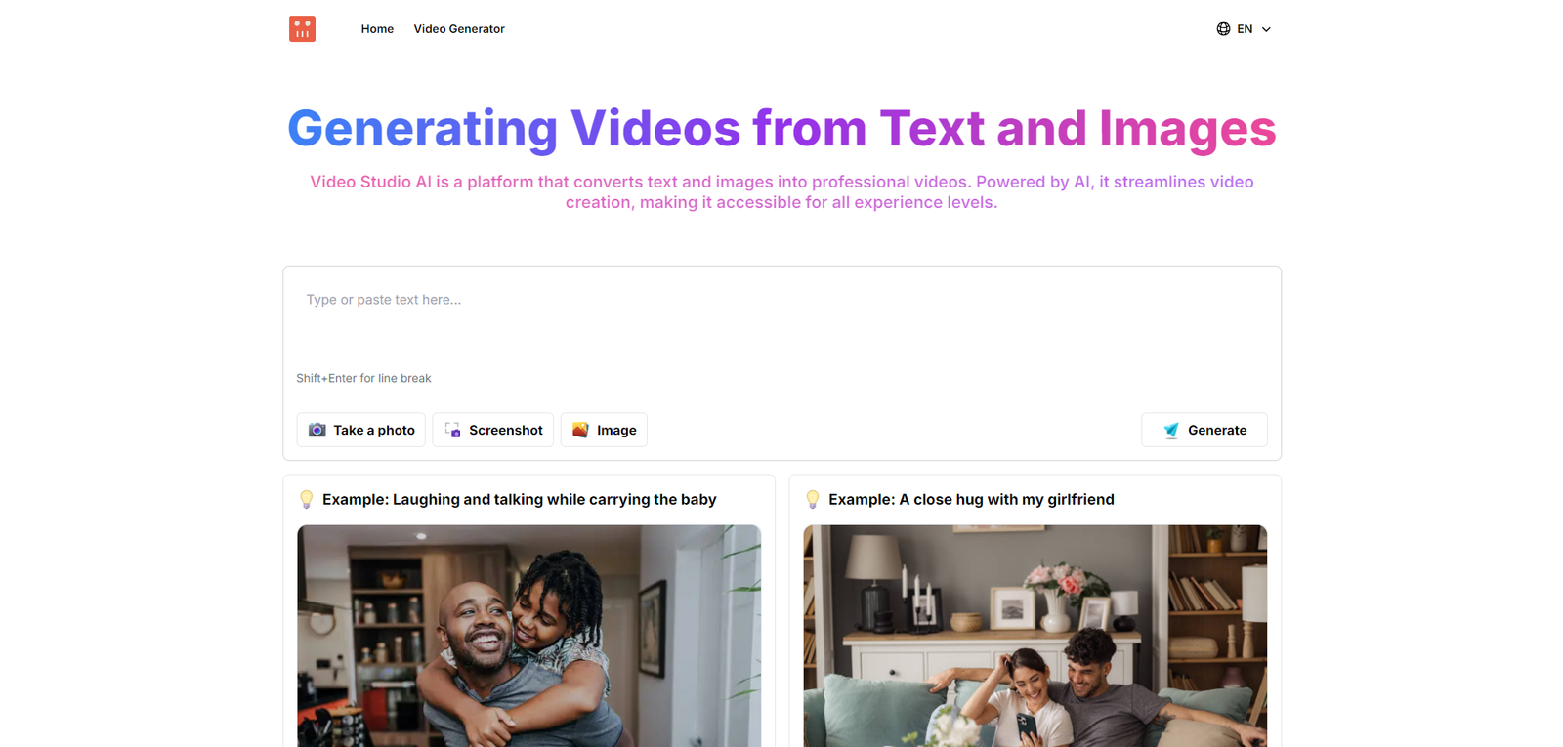
Task: Open the EN language selector
Action: 1245,29
